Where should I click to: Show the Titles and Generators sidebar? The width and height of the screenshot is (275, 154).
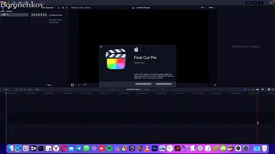coord(15,8)
